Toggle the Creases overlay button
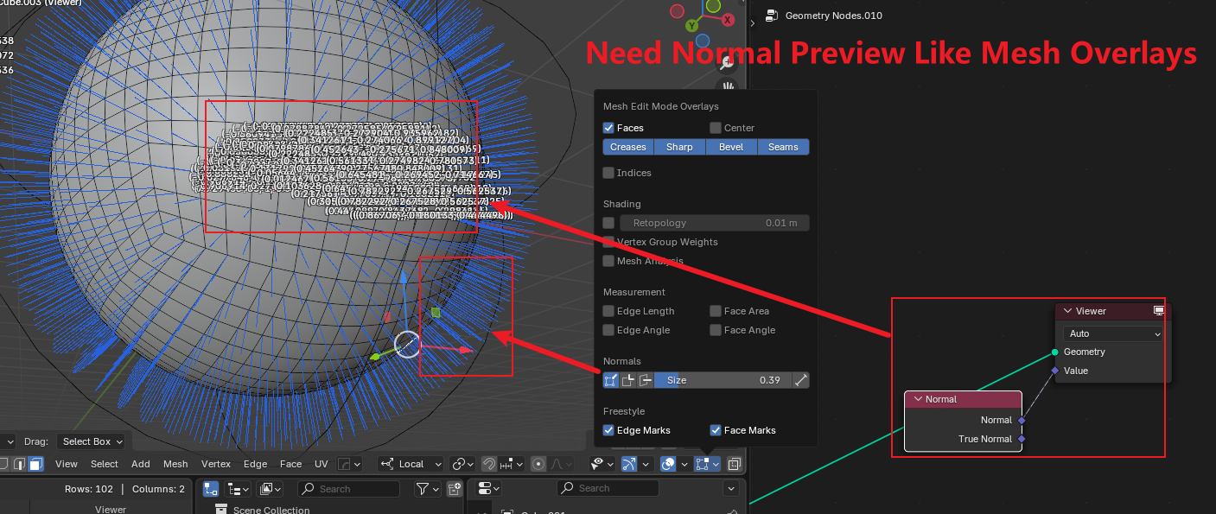The image size is (1216, 514). pyautogui.click(x=628, y=147)
